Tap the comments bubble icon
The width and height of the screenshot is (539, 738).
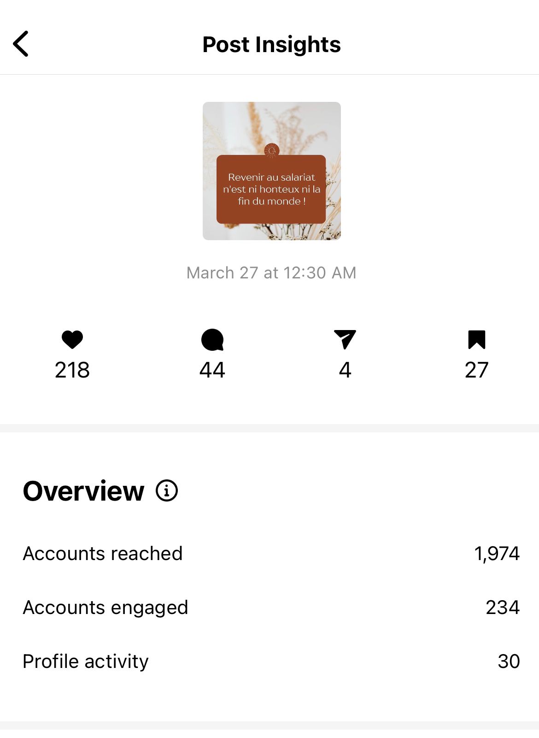[212, 340]
